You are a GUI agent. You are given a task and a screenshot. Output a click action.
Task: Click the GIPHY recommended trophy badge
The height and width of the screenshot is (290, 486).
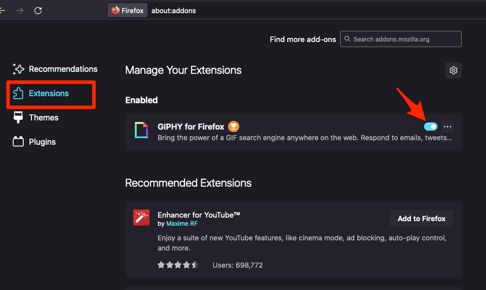coord(234,127)
